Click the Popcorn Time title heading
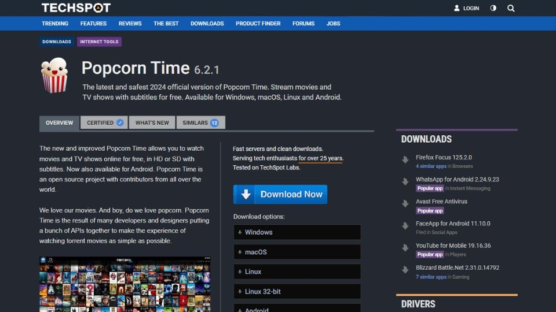Viewport: 556px width, 312px height. pyautogui.click(x=136, y=68)
